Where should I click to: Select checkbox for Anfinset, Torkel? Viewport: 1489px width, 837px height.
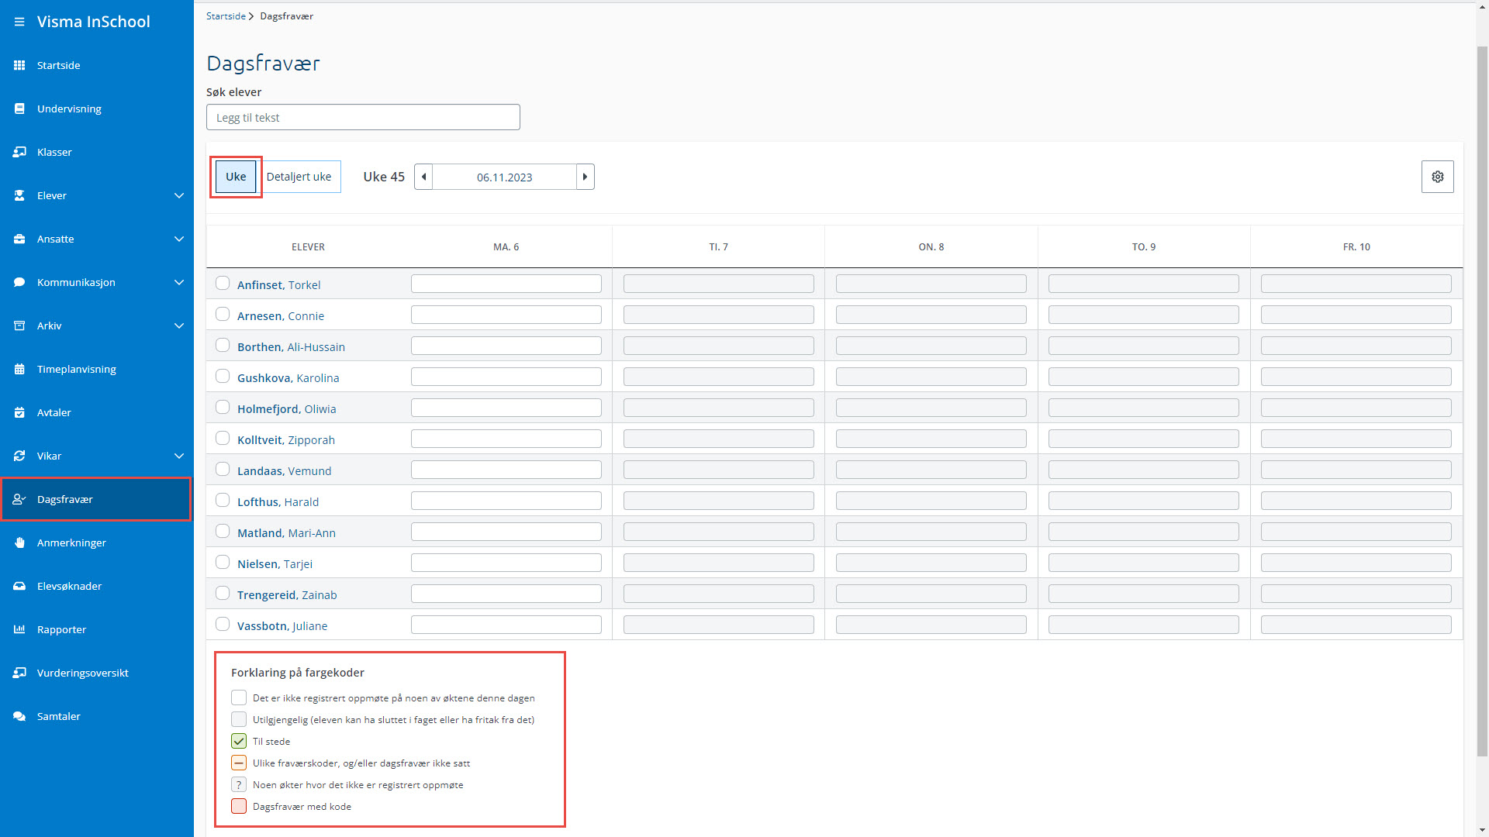[223, 284]
